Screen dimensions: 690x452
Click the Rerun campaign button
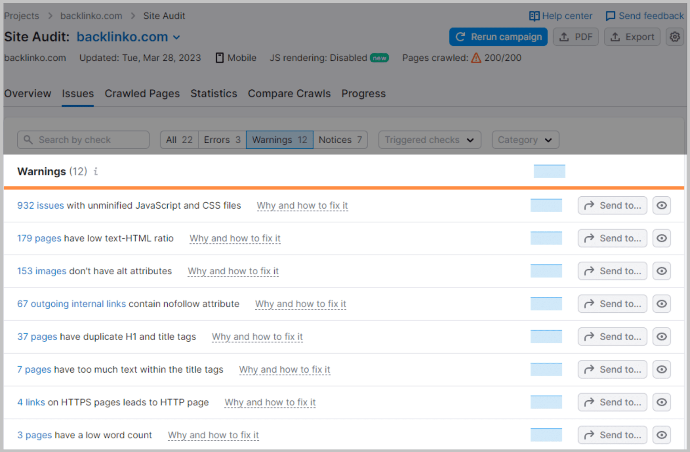click(x=499, y=37)
